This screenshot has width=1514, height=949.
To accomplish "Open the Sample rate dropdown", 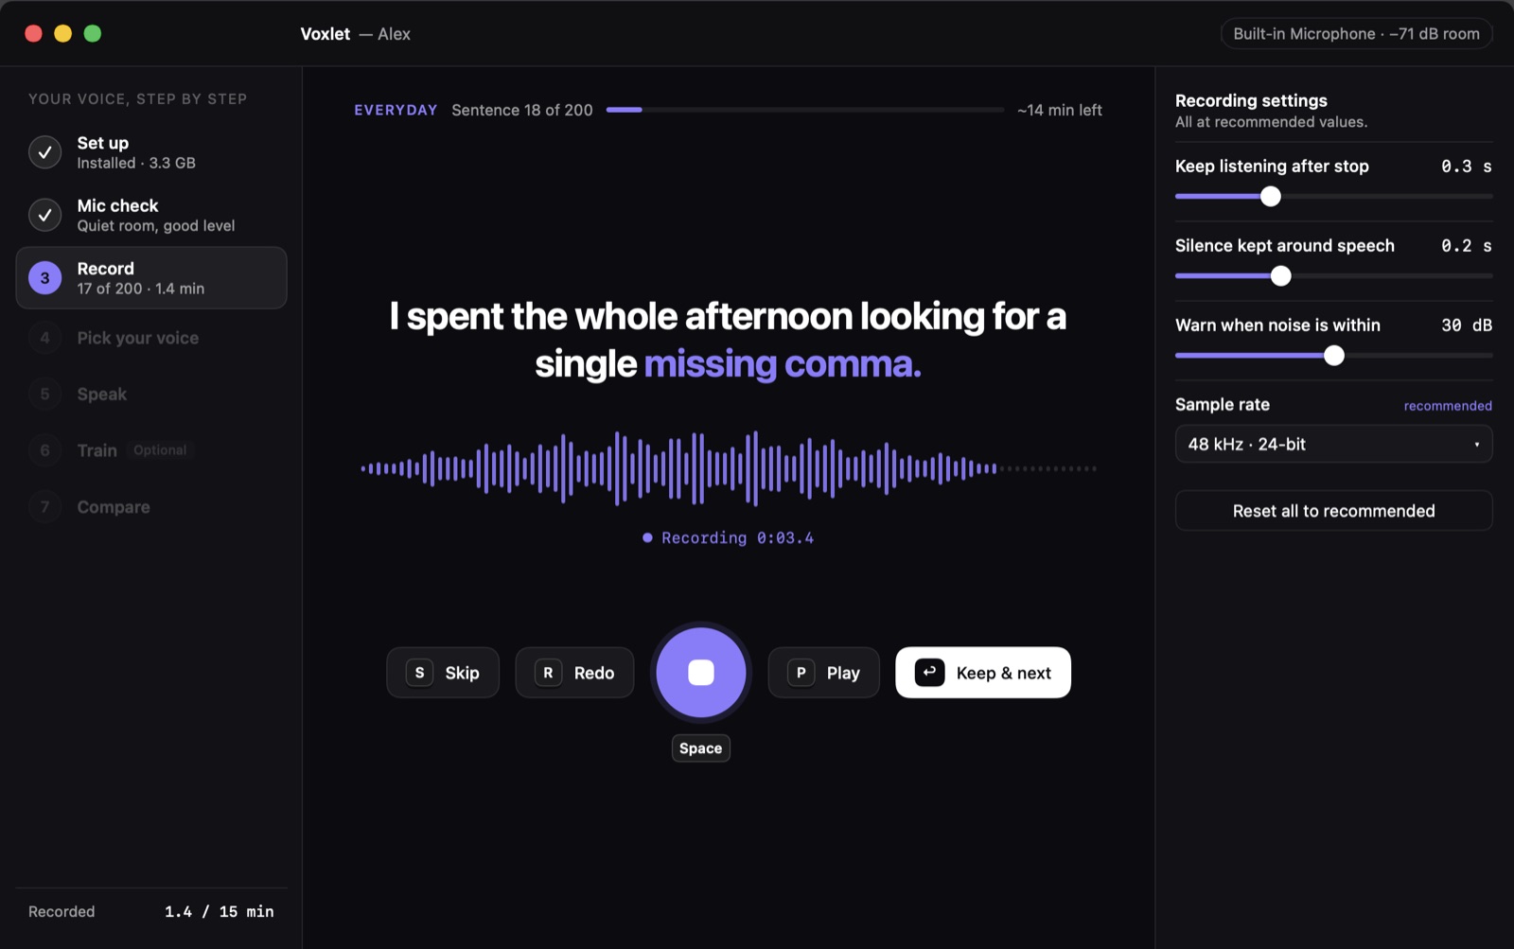I will [1333, 444].
